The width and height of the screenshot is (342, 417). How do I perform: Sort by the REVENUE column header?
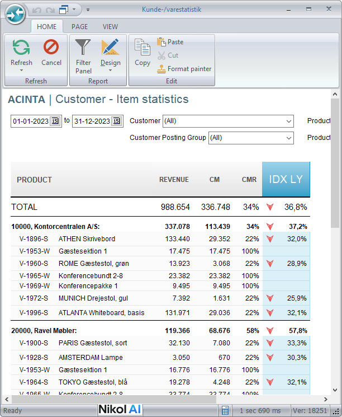(x=174, y=180)
